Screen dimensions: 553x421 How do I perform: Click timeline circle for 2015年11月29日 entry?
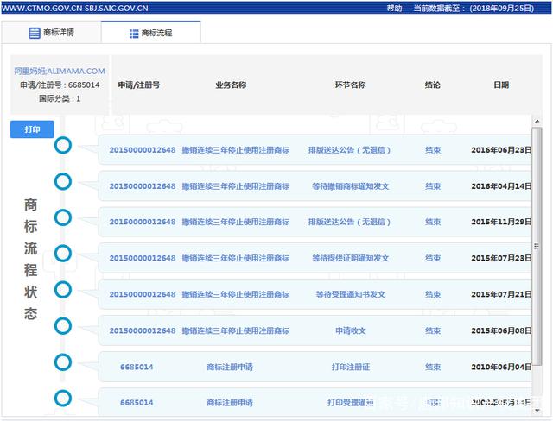(x=63, y=217)
